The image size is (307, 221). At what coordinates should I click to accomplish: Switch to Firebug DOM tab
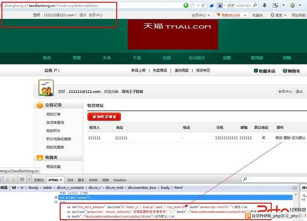coord(93,180)
